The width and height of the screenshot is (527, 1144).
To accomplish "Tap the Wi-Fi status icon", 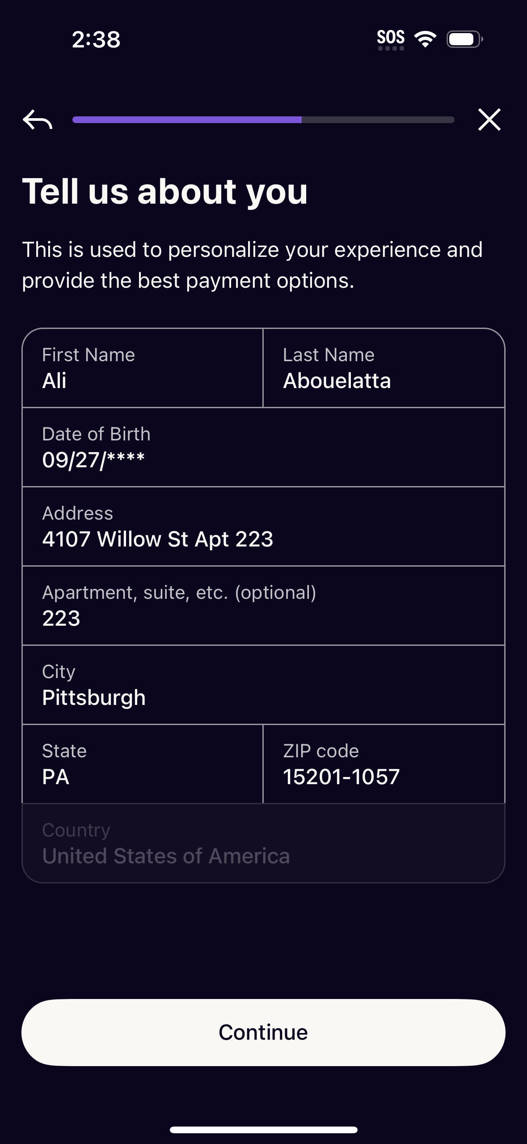I will (425, 39).
